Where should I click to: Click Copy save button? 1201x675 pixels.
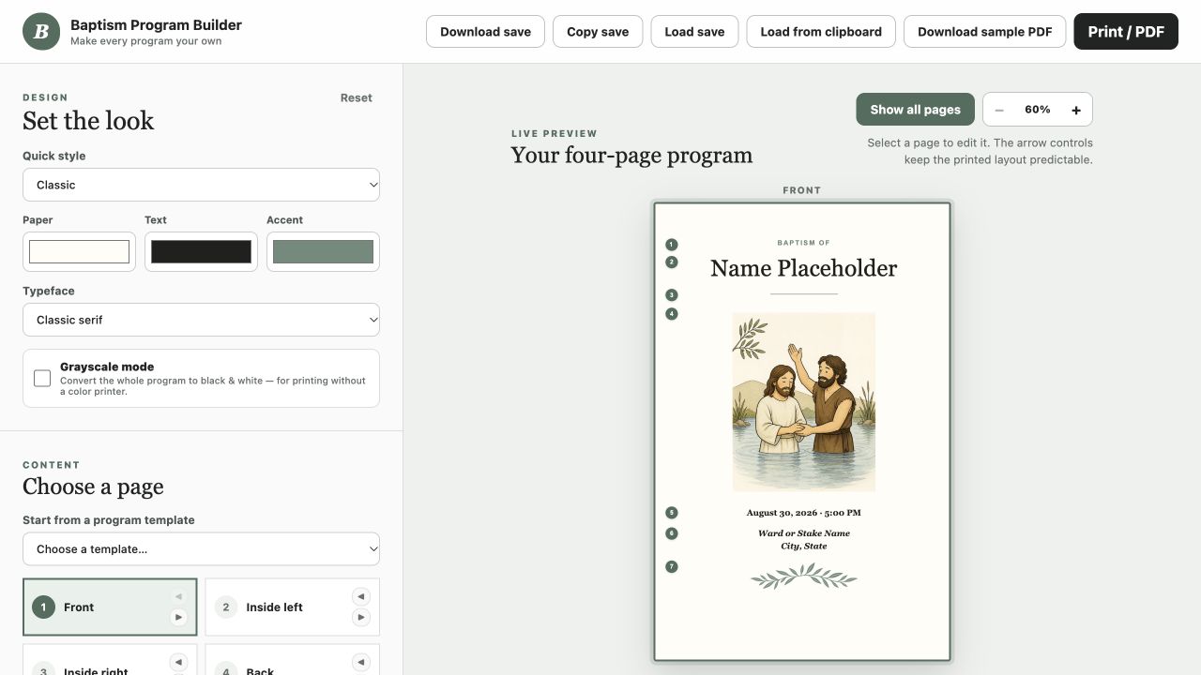pos(598,32)
